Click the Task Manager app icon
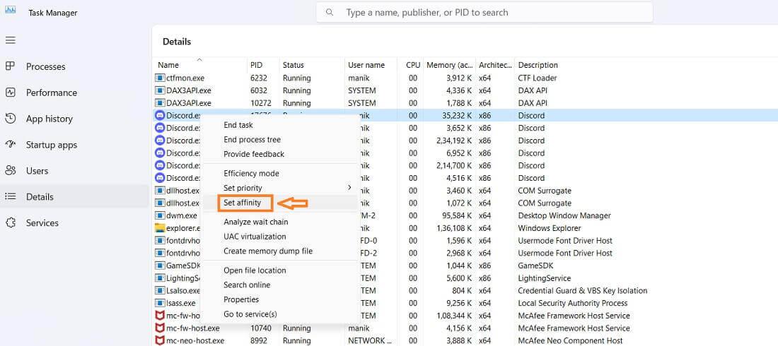778x346 pixels. click(x=11, y=9)
